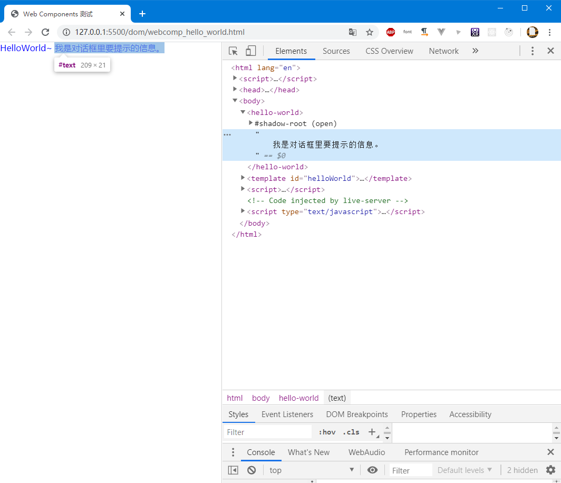Open the Accessibility pane
The width and height of the screenshot is (561, 483).
470,414
